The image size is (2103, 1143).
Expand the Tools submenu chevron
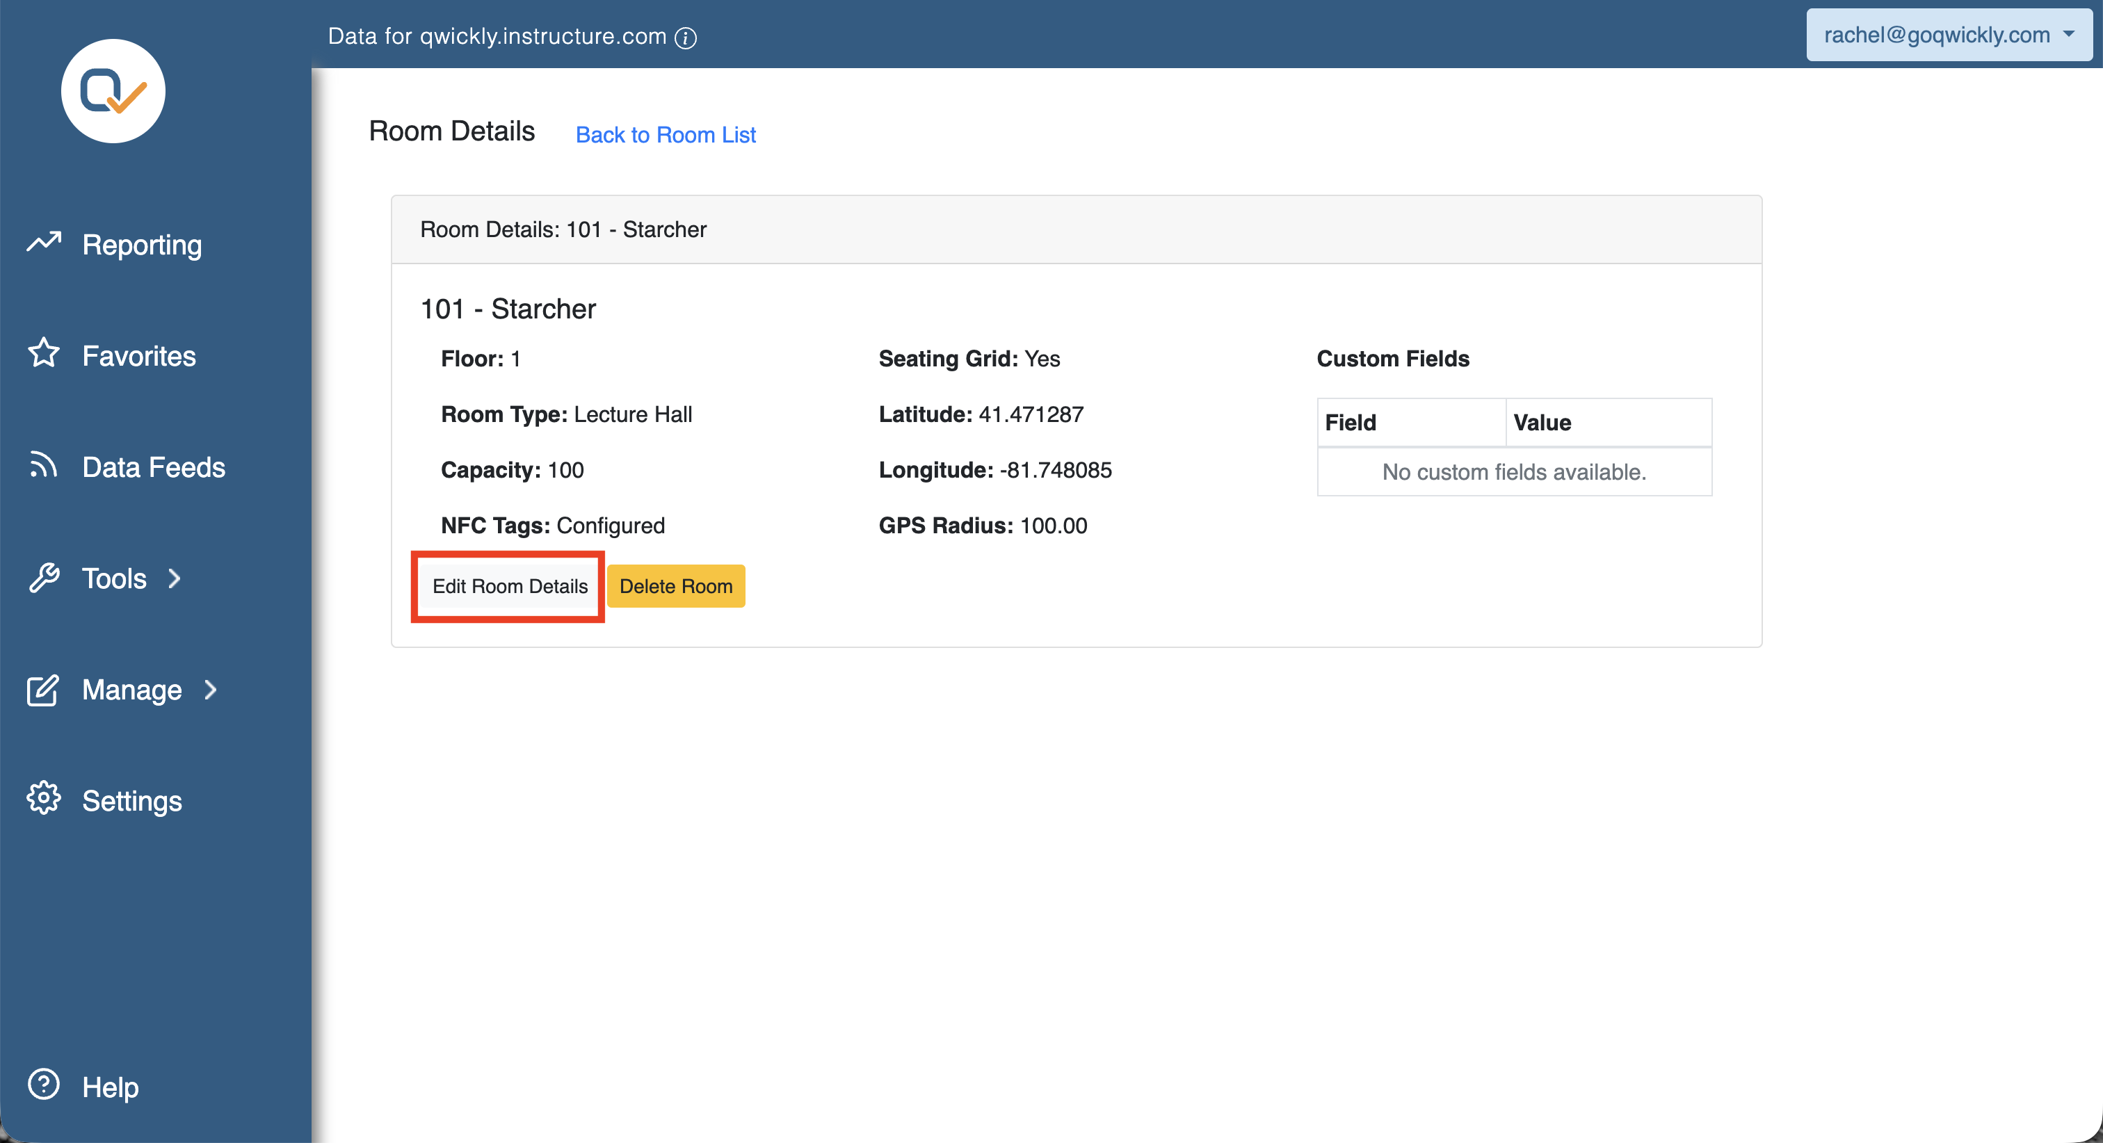click(x=174, y=579)
